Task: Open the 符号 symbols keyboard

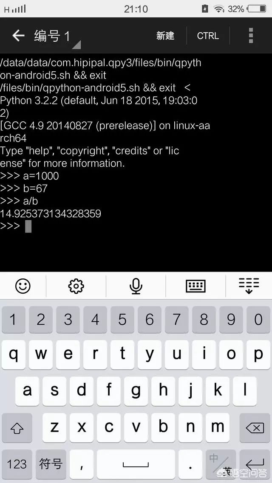Action: [51, 464]
